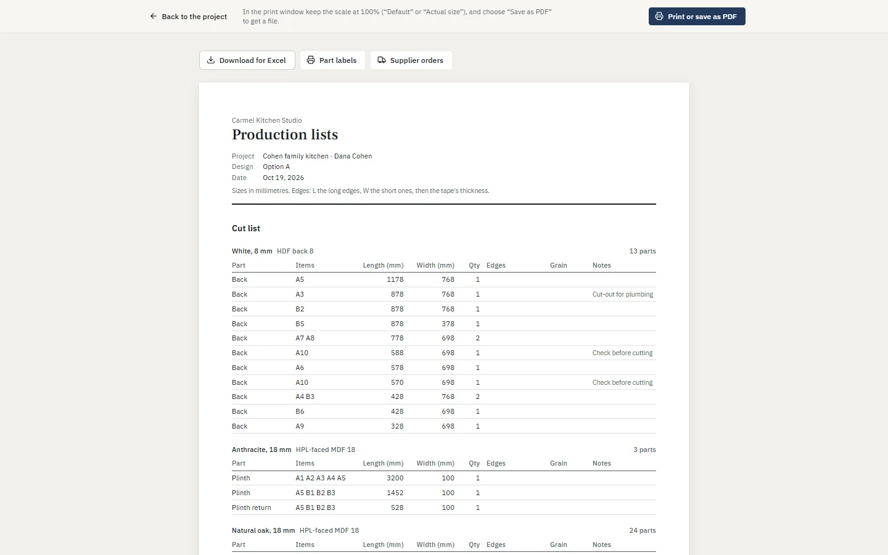Click the B6 items cell
Viewport: 888px width, 555px height.
(300, 411)
